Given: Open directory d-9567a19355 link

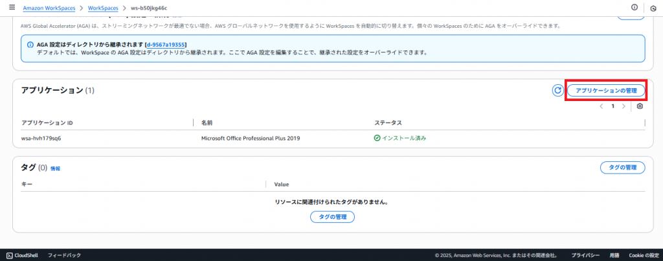Looking at the screenshot, I should (x=166, y=44).
